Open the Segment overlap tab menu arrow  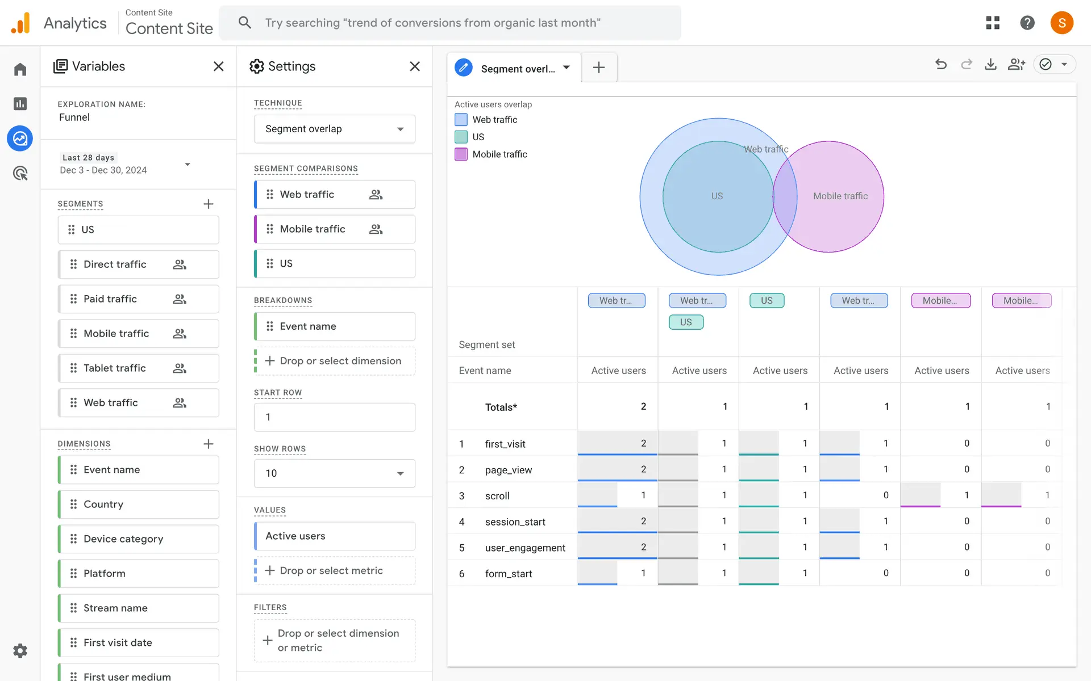tap(567, 68)
